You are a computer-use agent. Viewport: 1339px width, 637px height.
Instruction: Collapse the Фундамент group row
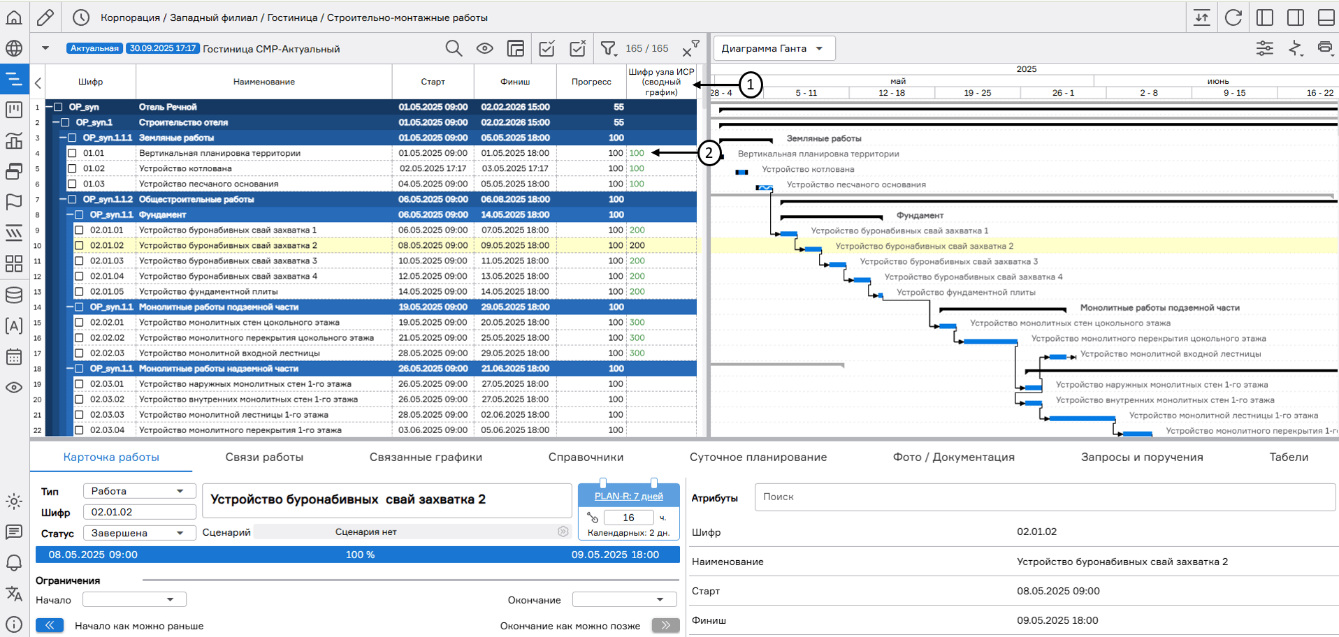[71, 215]
